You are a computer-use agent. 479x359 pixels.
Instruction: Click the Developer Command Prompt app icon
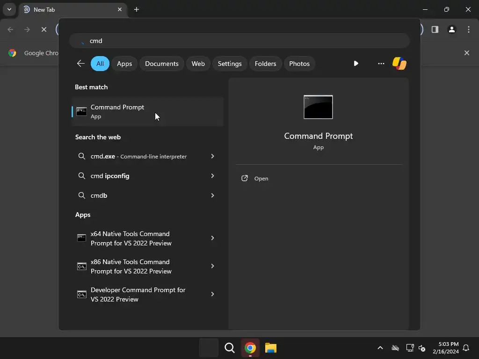tap(81, 294)
